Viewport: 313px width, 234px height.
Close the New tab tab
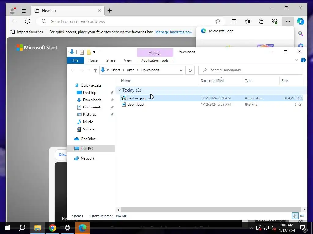click(x=99, y=11)
